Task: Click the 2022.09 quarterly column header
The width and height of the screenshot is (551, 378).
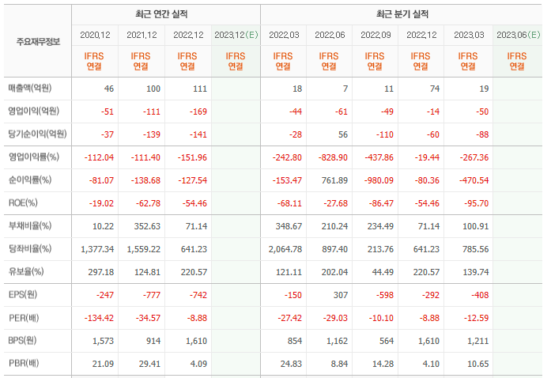Action: tap(376, 35)
